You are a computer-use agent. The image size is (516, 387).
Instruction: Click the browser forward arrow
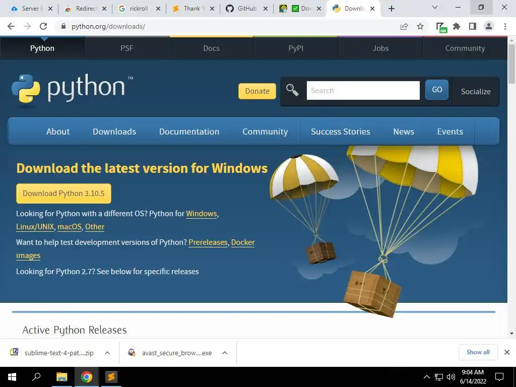[x=27, y=26]
